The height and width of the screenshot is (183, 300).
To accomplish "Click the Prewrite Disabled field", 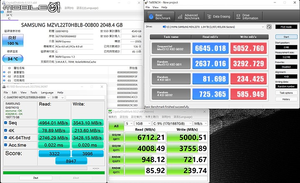I will coord(286,67).
